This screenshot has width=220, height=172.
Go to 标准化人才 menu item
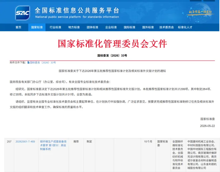tap(185, 27)
